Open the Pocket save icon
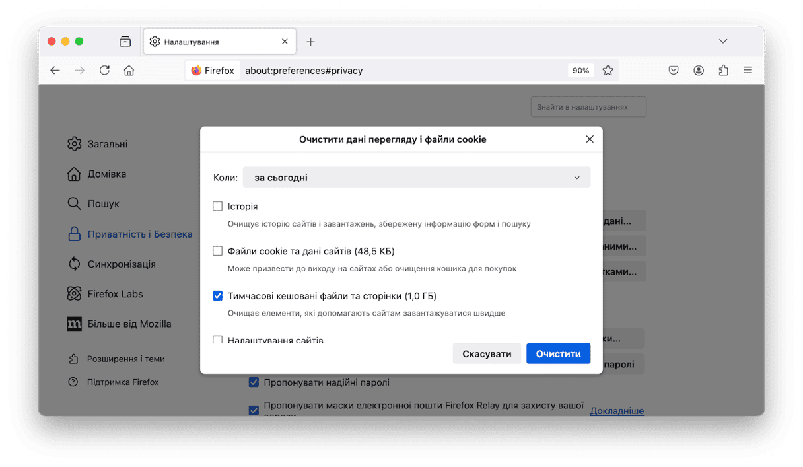The width and height of the screenshot is (803, 467). tap(674, 70)
